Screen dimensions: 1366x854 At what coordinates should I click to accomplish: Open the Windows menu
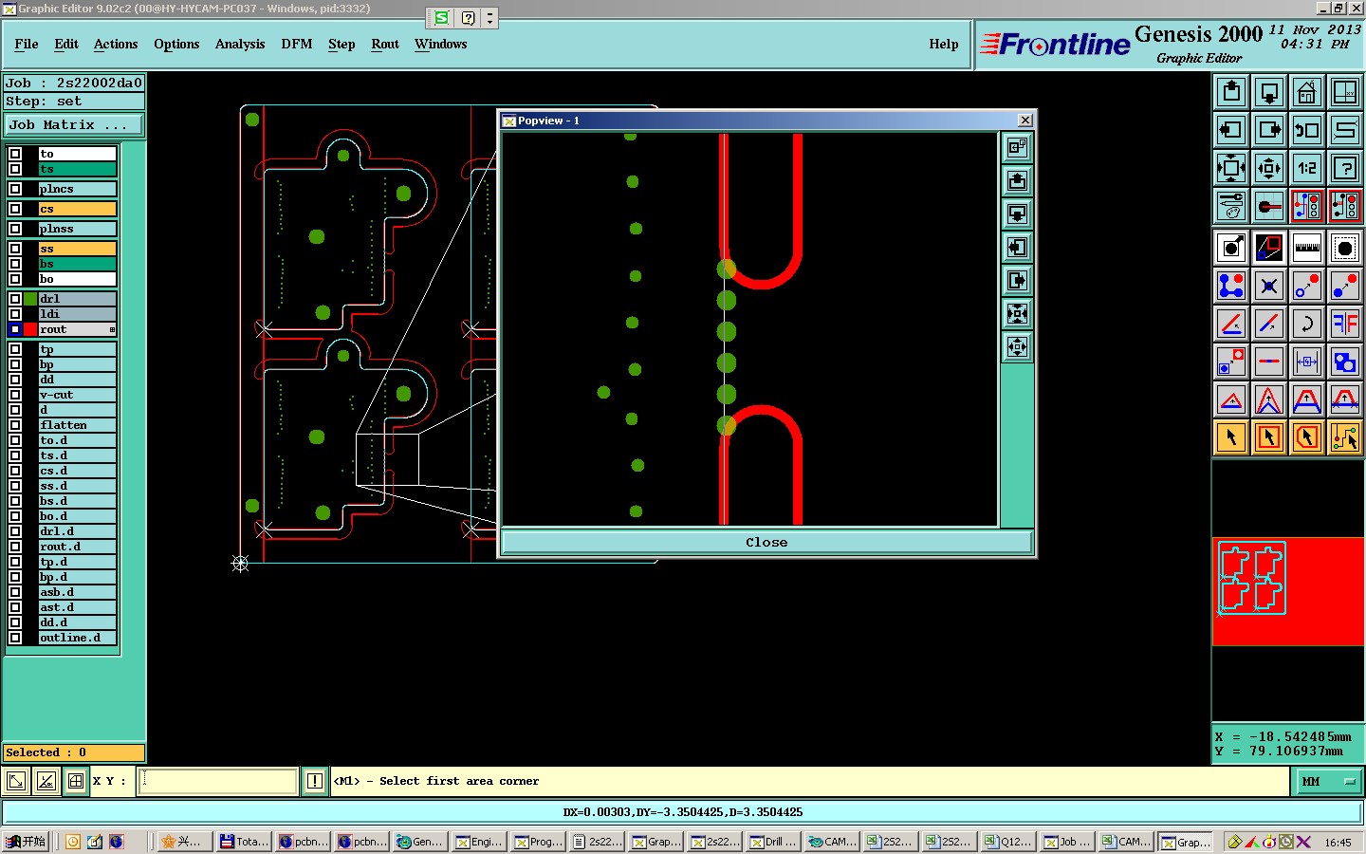click(x=440, y=44)
